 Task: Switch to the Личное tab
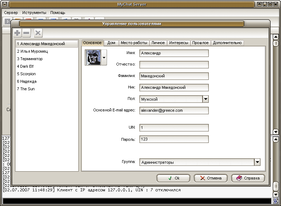158,43
